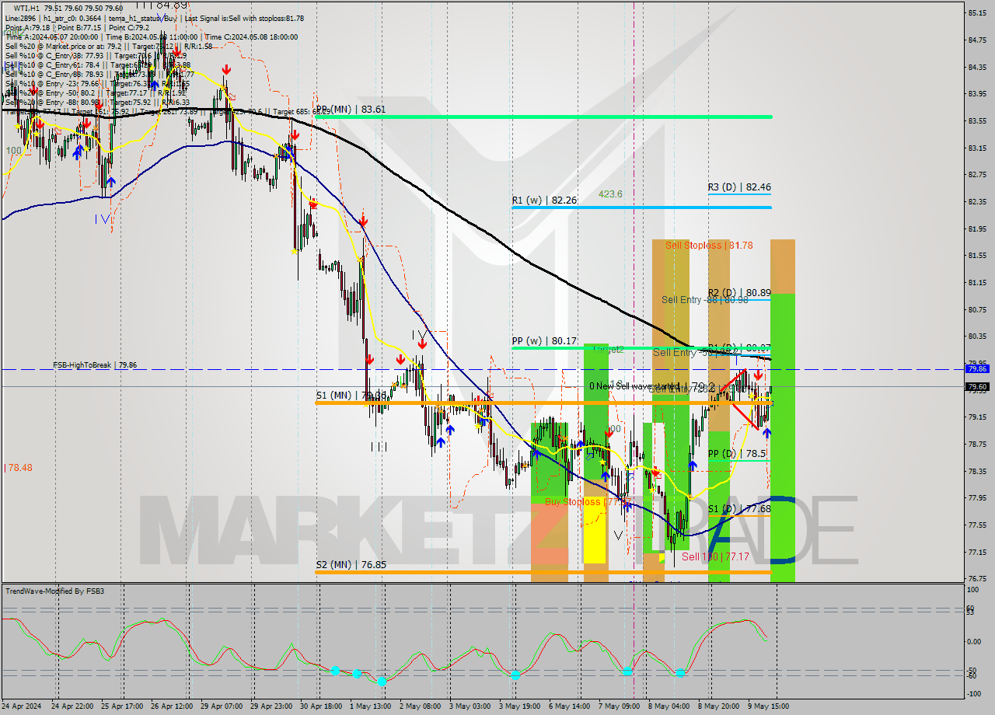995x715 pixels.
Task: Select the TrendWave-Modified By FSB3 indicator title
Action: pos(55,591)
